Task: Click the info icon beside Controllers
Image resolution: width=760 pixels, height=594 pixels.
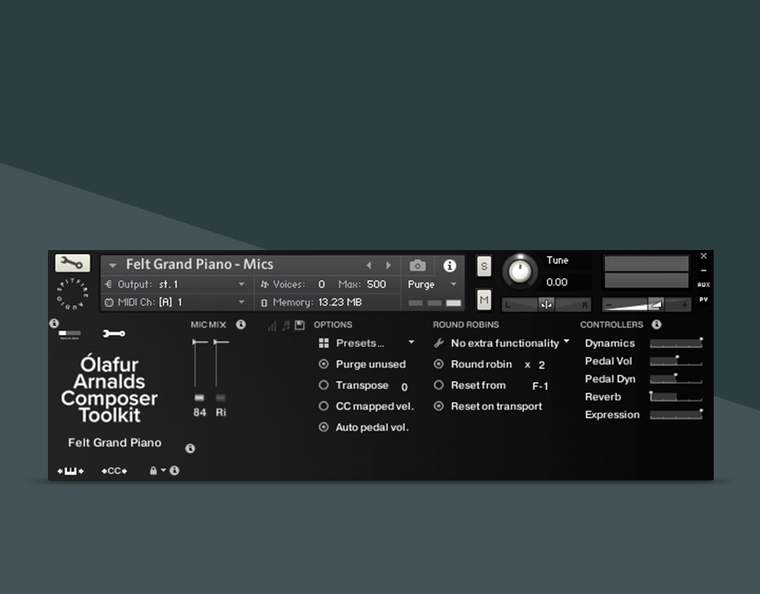Action: coord(656,325)
